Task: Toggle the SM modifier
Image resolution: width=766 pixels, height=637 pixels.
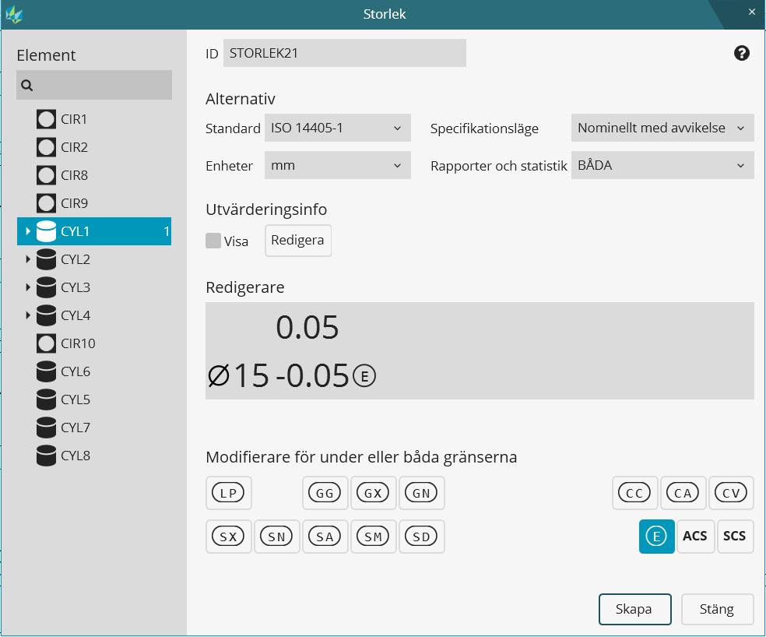Action: pyautogui.click(x=373, y=537)
